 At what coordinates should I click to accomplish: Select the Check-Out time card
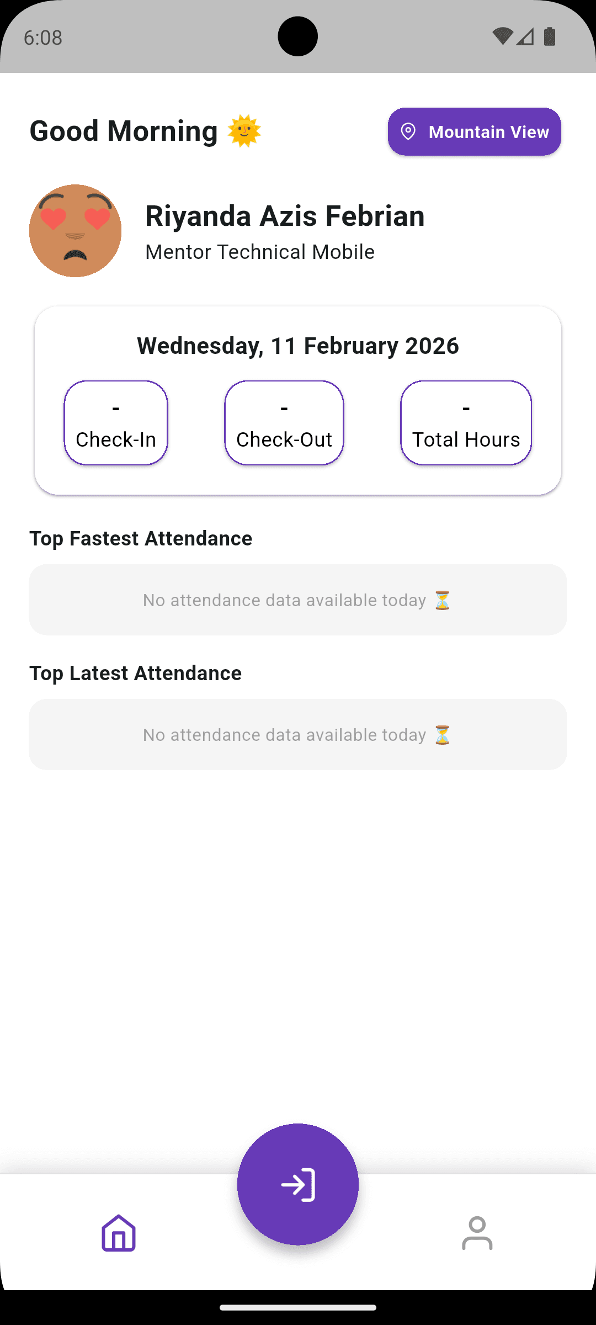(284, 423)
